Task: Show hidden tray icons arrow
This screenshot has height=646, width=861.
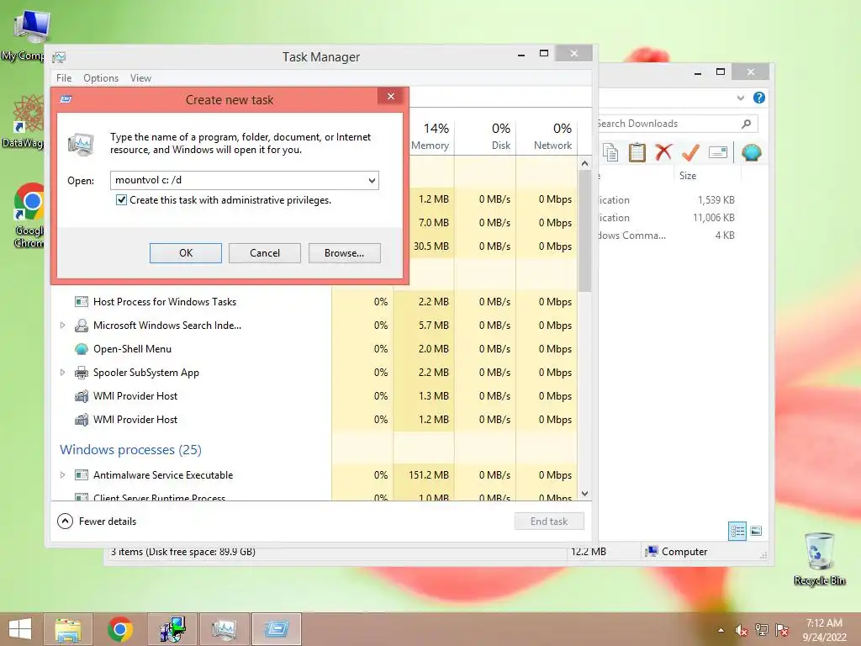Action: pyautogui.click(x=721, y=630)
